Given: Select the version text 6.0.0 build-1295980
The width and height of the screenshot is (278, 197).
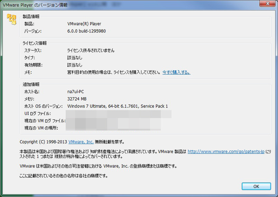Looking at the screenshot, I should pyautogui.click(x=87, y=31).
